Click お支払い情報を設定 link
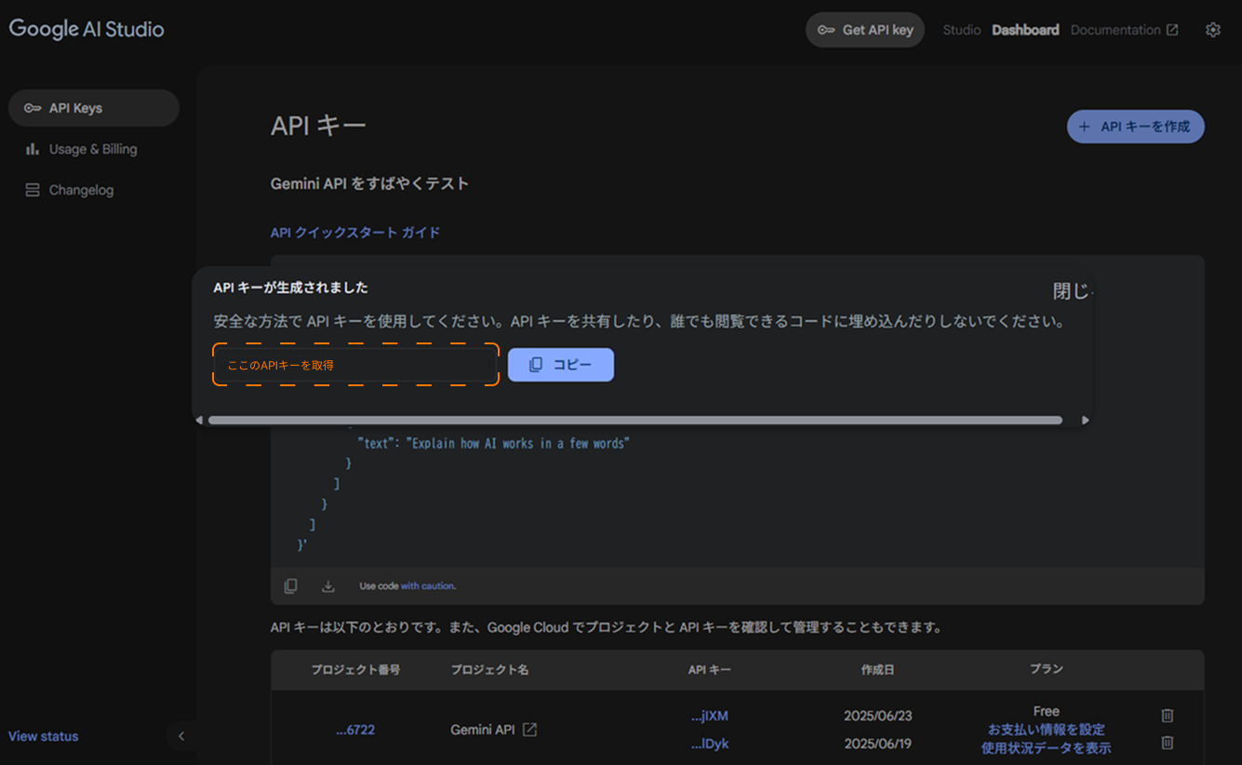The image size is (1242, 765). pyautogui.click(x=1047, y=730)
